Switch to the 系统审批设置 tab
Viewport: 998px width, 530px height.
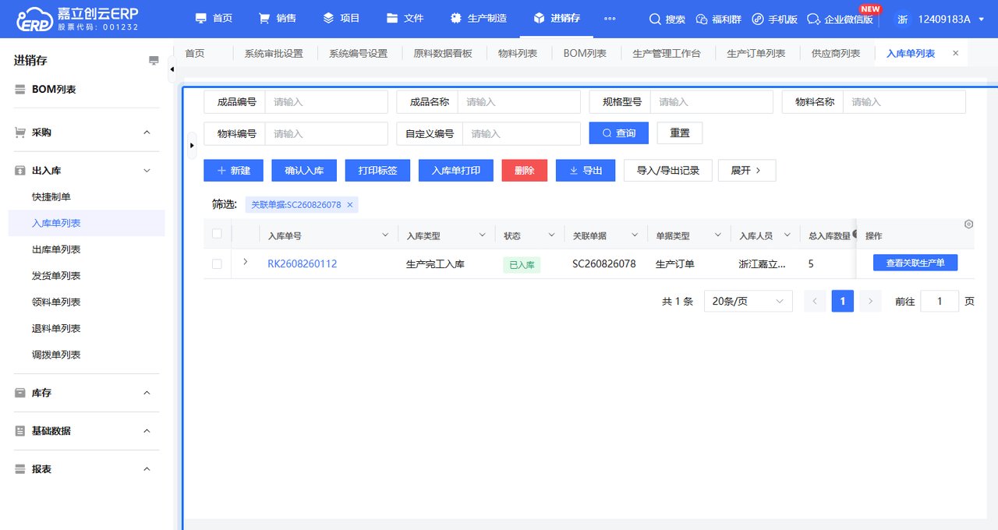274,54
